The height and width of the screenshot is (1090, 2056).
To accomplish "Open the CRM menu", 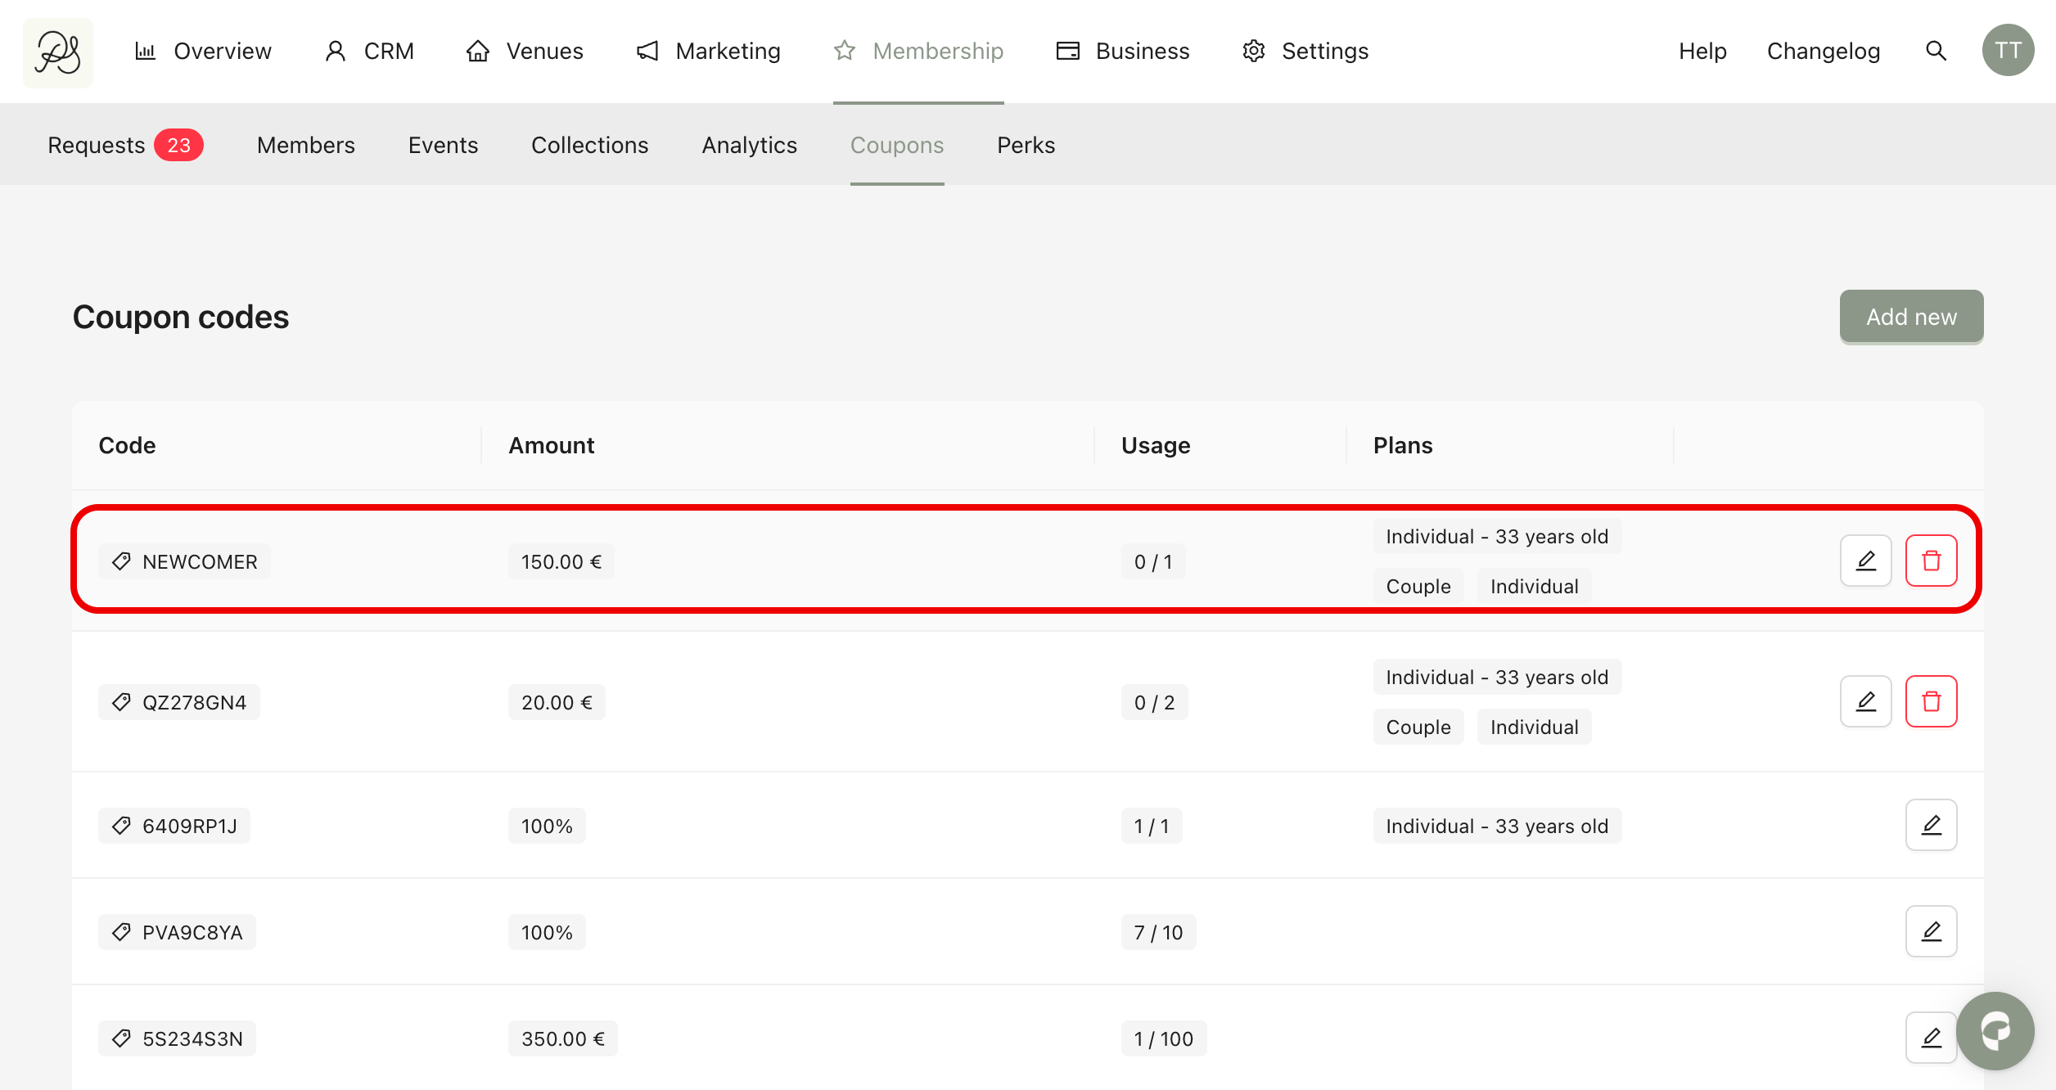I will 370,51.
